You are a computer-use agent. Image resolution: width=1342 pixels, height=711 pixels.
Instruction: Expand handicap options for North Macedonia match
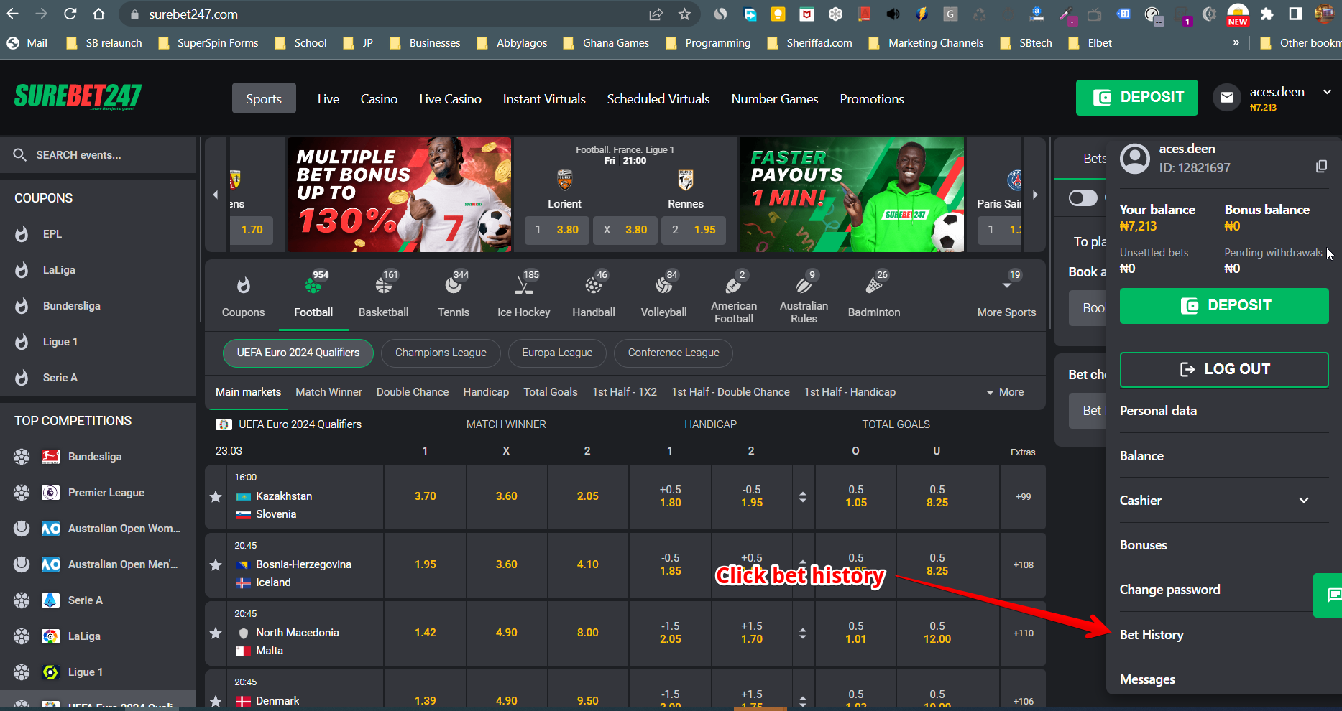(803, 633)
